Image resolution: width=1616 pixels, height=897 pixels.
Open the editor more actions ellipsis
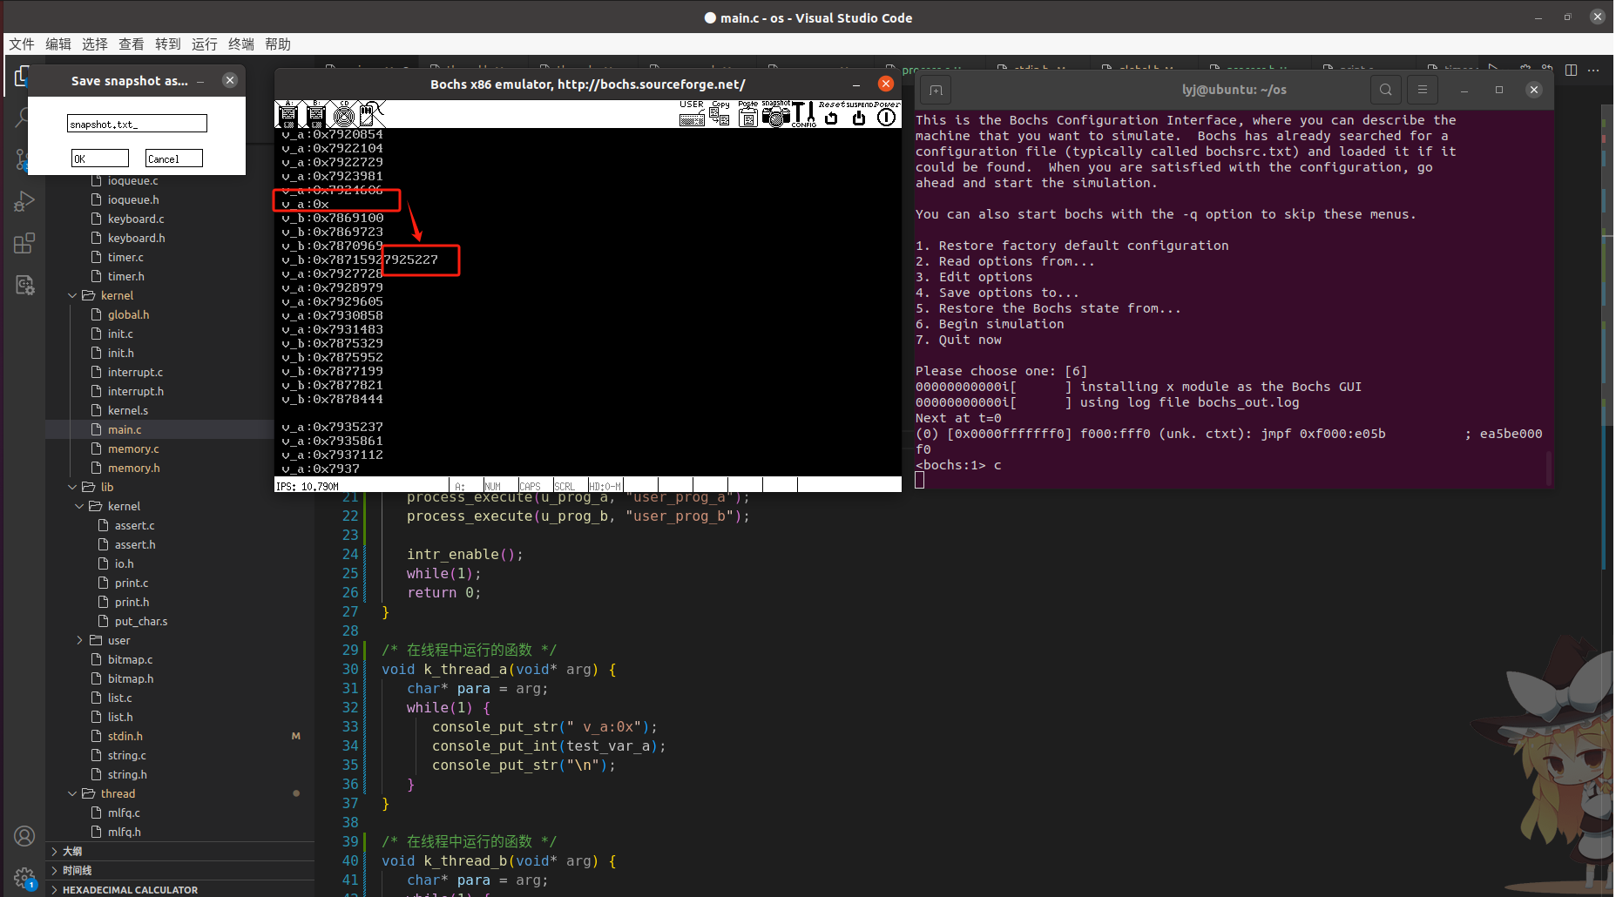1593,70
